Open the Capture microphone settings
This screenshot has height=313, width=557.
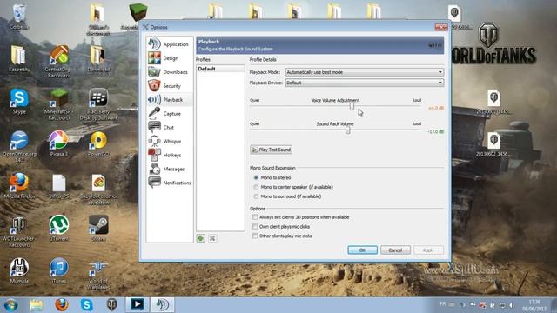(170, 114)
